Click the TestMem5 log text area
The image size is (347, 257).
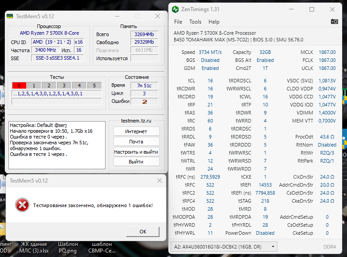(57, 145)
